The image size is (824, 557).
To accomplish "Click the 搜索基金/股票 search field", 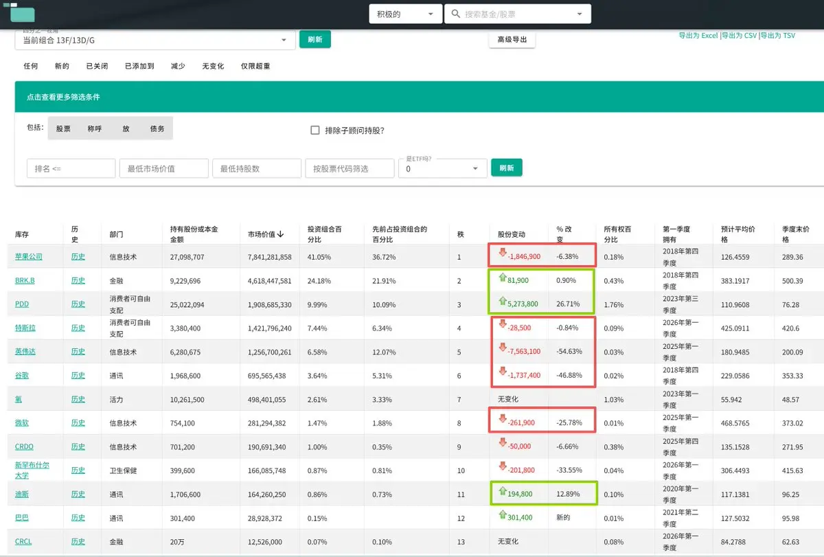I will pos(518,14).
